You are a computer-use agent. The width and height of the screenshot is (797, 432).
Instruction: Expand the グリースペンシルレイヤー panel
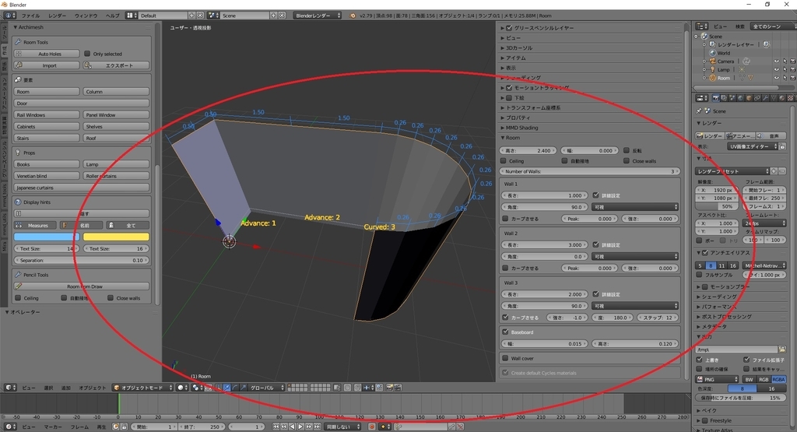tap(503, 29)
